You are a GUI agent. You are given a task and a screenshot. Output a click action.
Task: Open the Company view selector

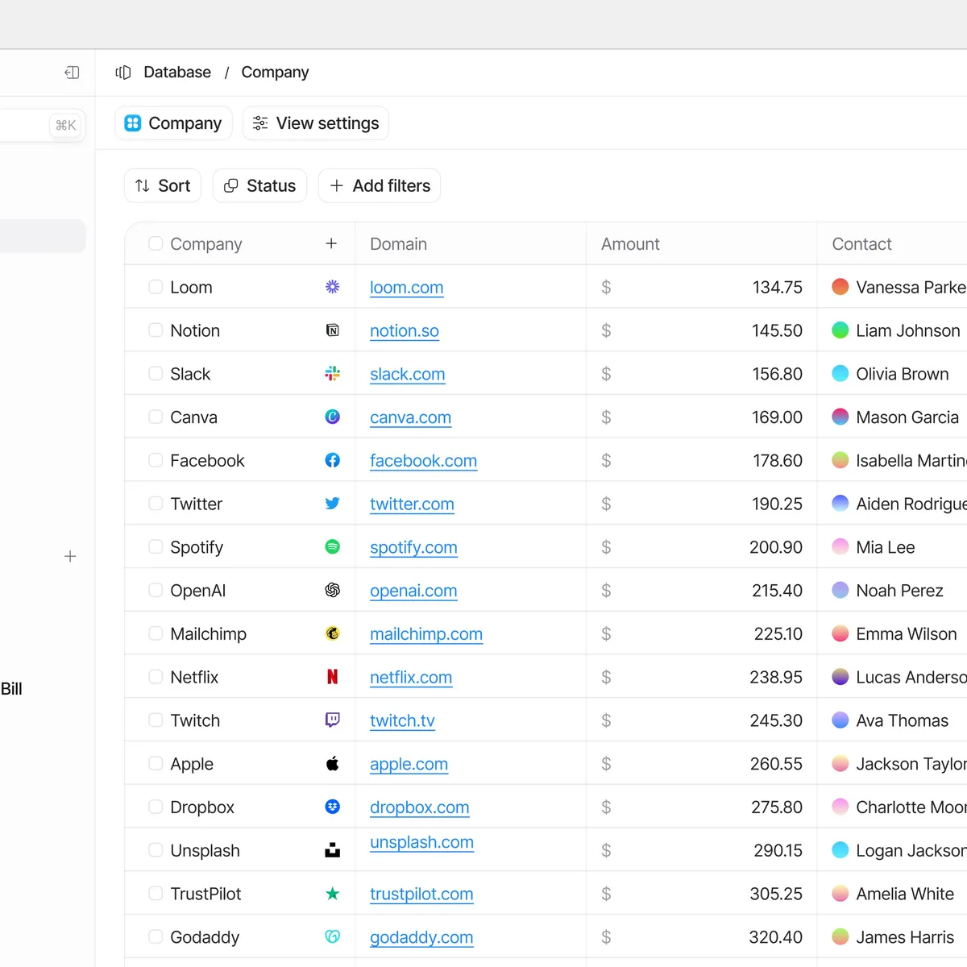click(173, 123)
